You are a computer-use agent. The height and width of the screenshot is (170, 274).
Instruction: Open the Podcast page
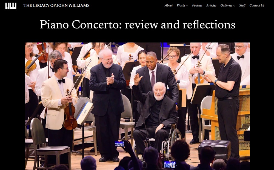coord(197,5)
